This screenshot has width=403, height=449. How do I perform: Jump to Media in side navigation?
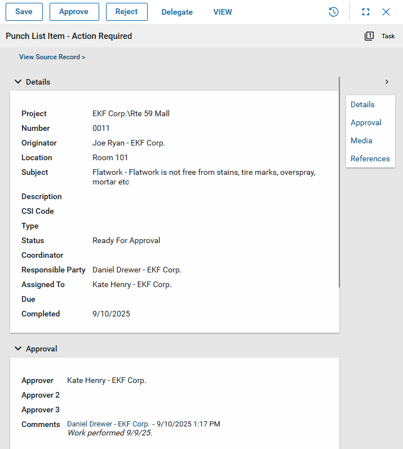361,140
